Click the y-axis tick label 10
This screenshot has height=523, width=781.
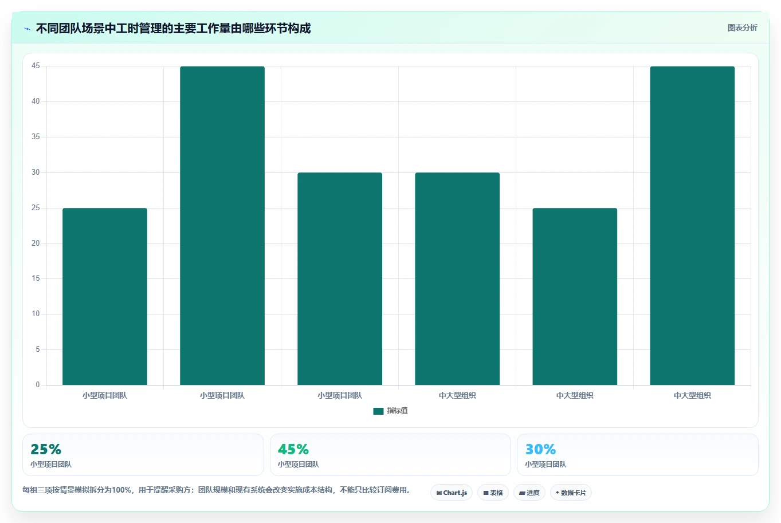pos(36,314)
